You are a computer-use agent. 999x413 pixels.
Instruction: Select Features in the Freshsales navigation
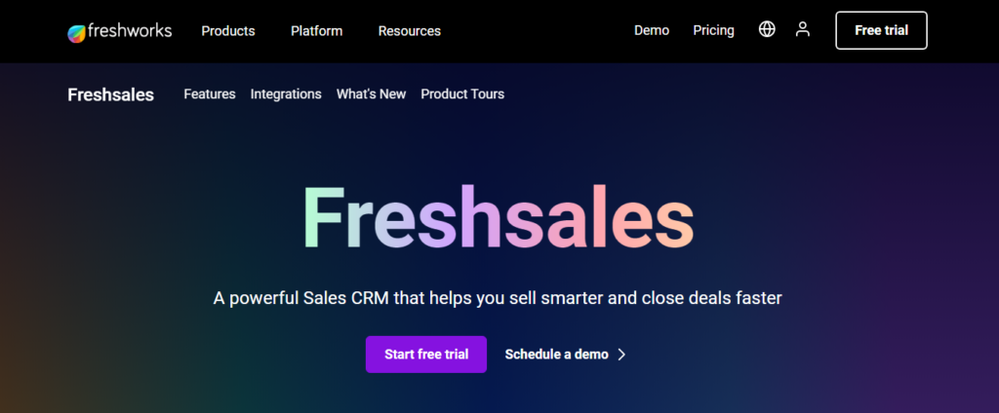point(210,94)
